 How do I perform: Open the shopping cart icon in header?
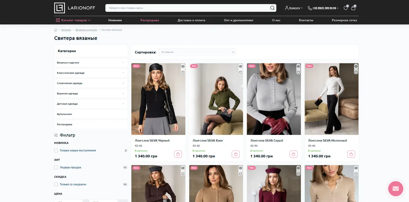point(353,8)
